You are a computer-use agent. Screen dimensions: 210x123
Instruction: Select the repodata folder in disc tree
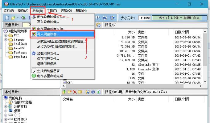(20, 57)
